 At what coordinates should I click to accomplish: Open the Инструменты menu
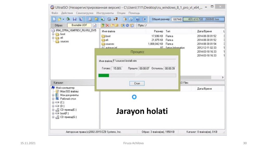pyautogui.click(x=105, y=13)
